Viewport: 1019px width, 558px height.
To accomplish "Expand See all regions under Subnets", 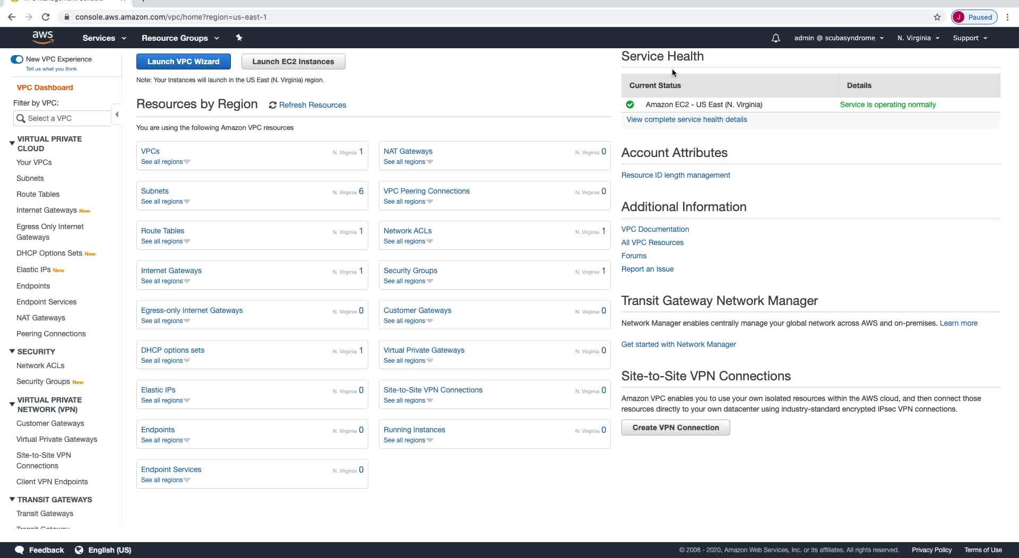I will coord(165,202).
